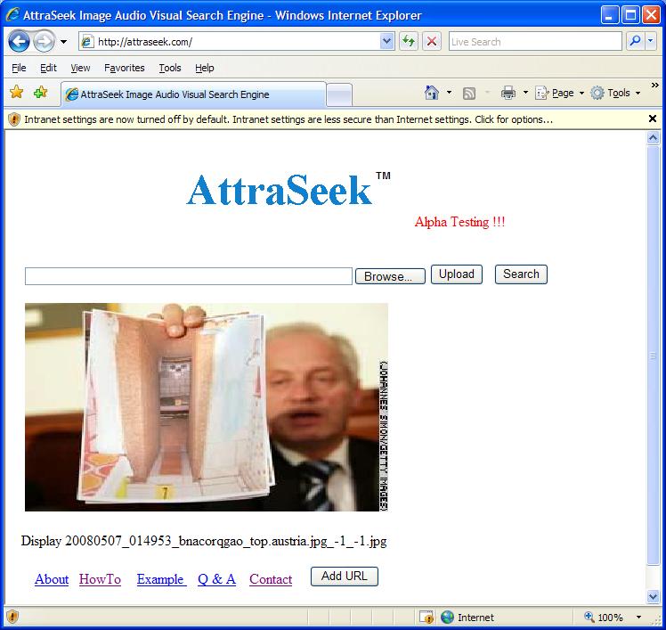666x630 pixels.
Task: Click the scrollbar up arrow
Action: pyautogui.click(x=653, y=138)
